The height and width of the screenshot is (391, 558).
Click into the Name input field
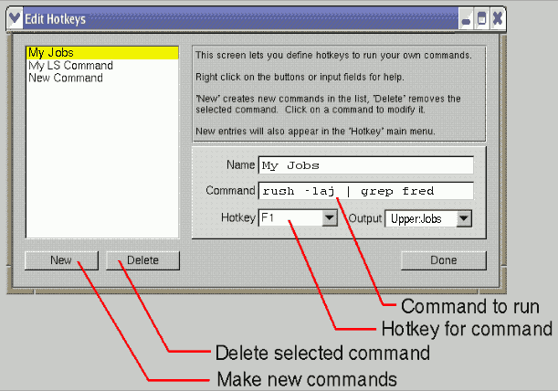tap(365, 165)
